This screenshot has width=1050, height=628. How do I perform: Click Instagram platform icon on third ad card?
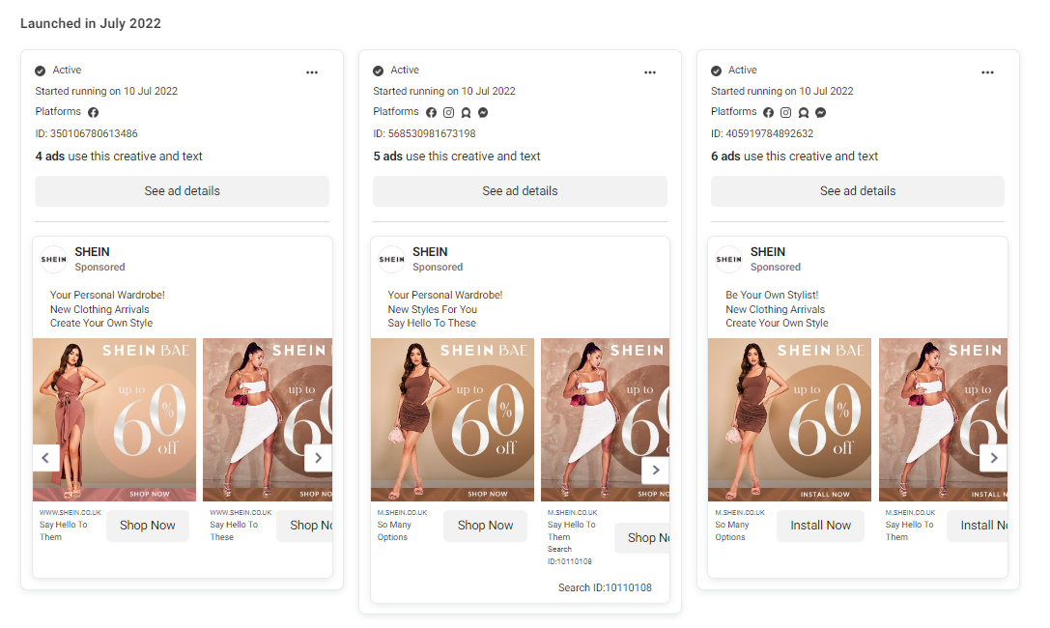pyautogui.click(x=786, y=112)
